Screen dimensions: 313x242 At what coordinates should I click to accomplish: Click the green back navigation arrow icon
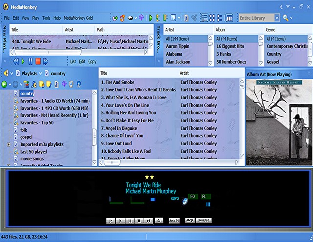[x=4, y=84]
